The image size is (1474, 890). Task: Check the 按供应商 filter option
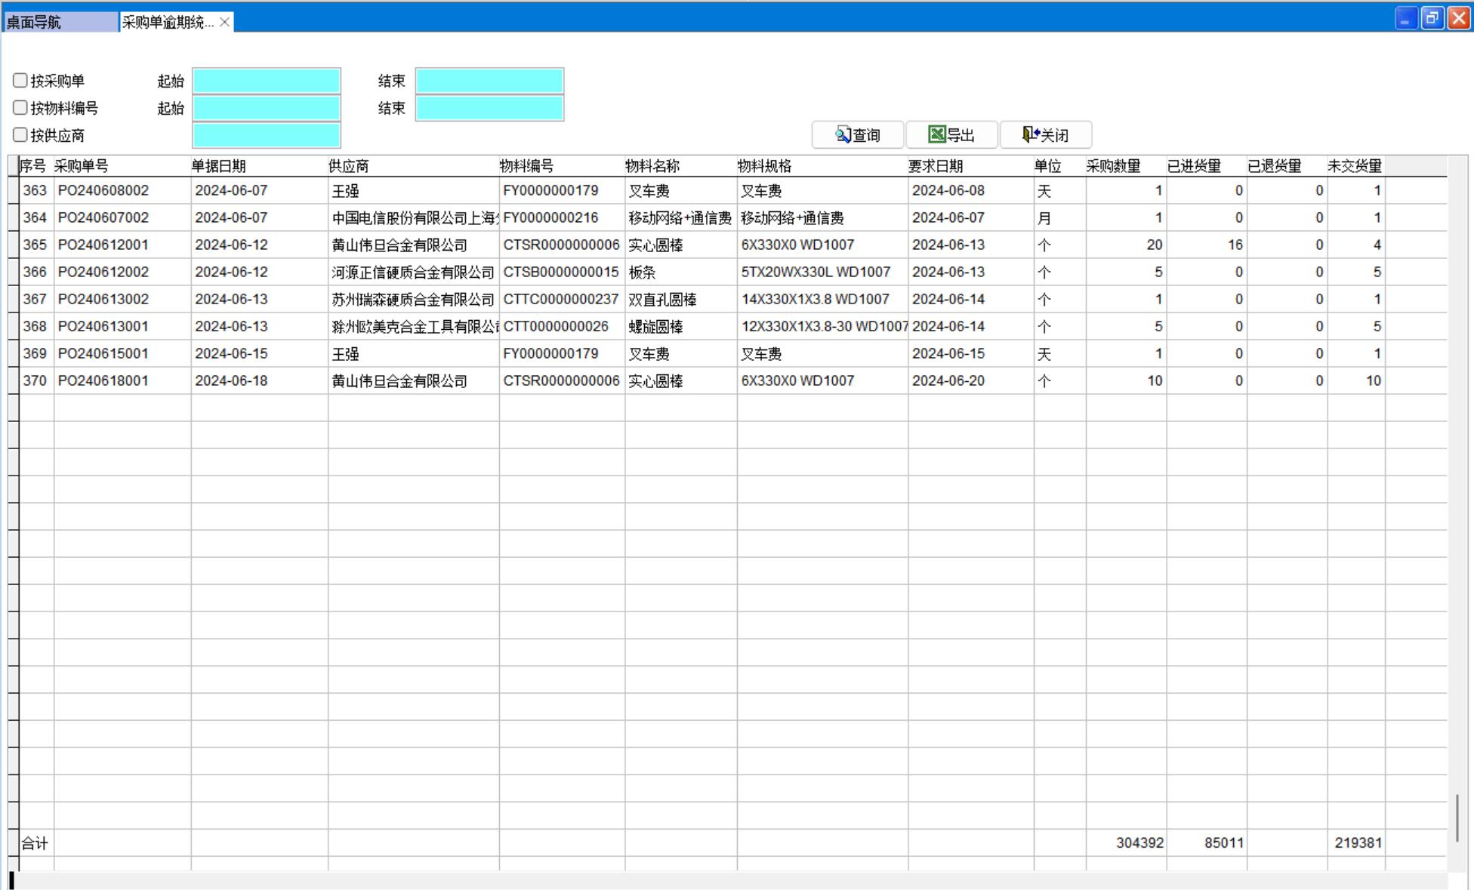[20, 135]
